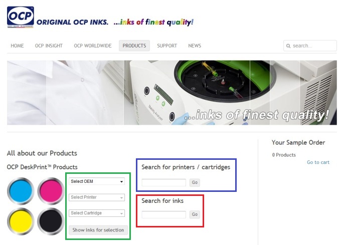Click the cyan ink circle
Image resolution: width=340 pixels, height=245 pixels.
pos(21,191)
